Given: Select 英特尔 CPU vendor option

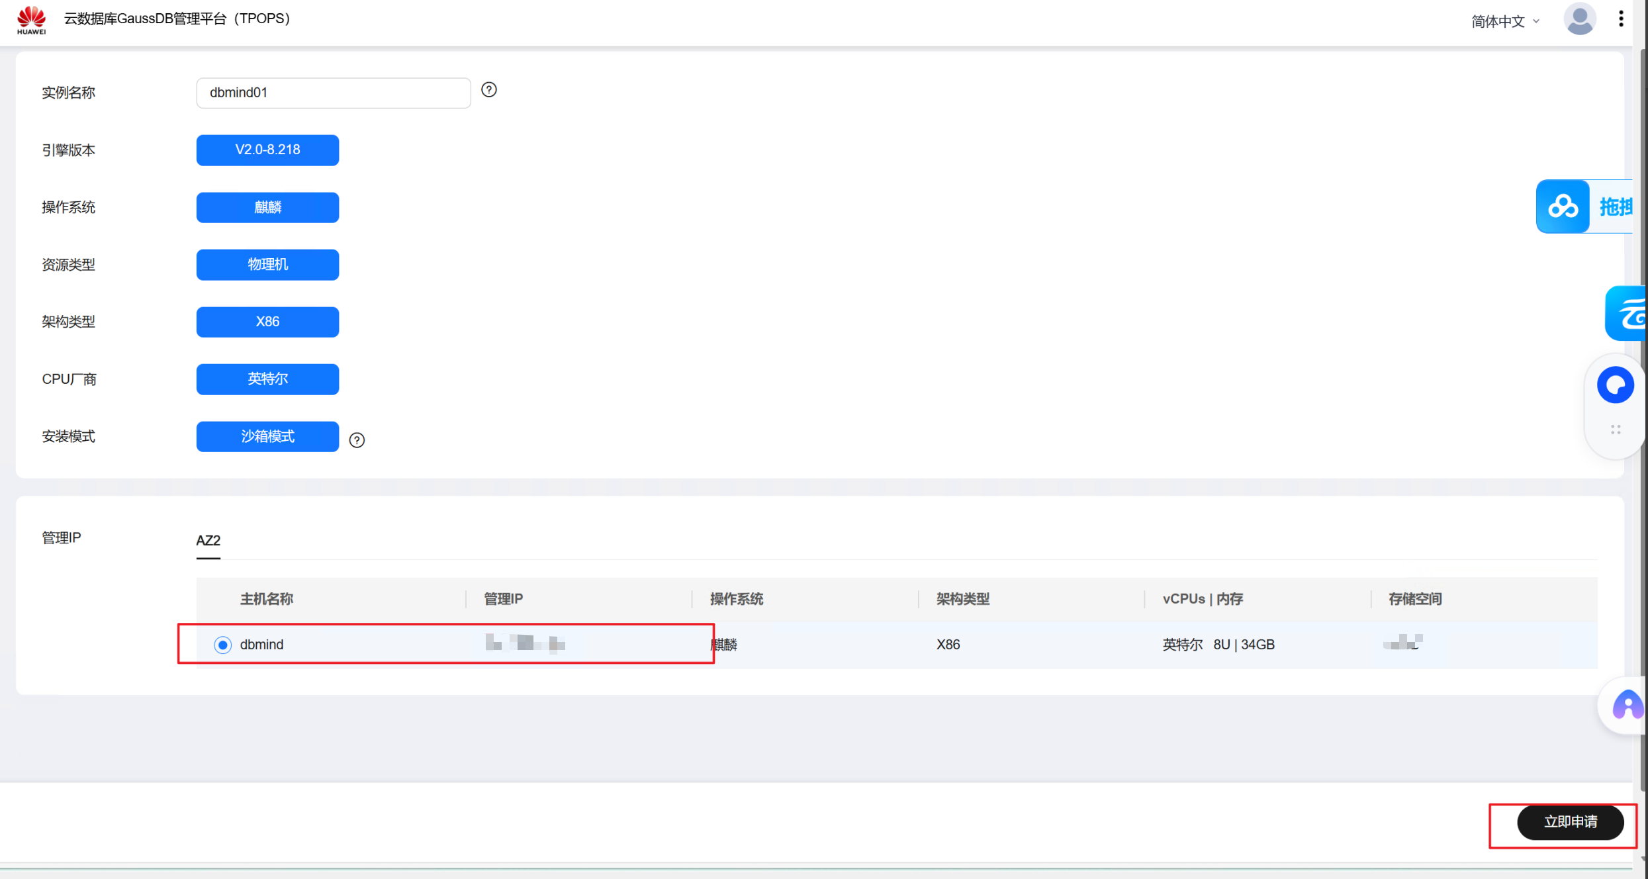Looking at the screenshot, I should click(x=267, y=379).
